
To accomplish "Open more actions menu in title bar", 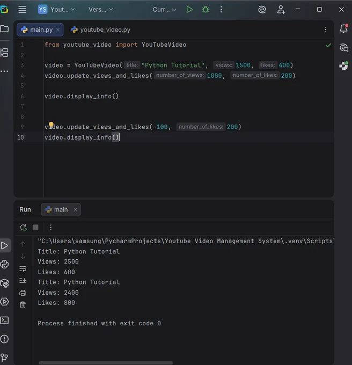I will 221,10.
